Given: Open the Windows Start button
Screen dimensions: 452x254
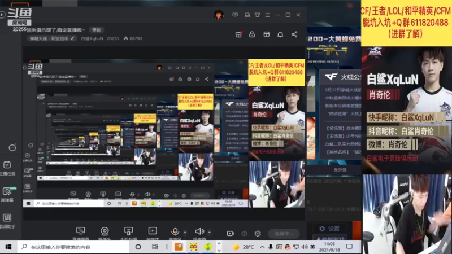Looking at the screenshot, I should (x=8, y=247).
